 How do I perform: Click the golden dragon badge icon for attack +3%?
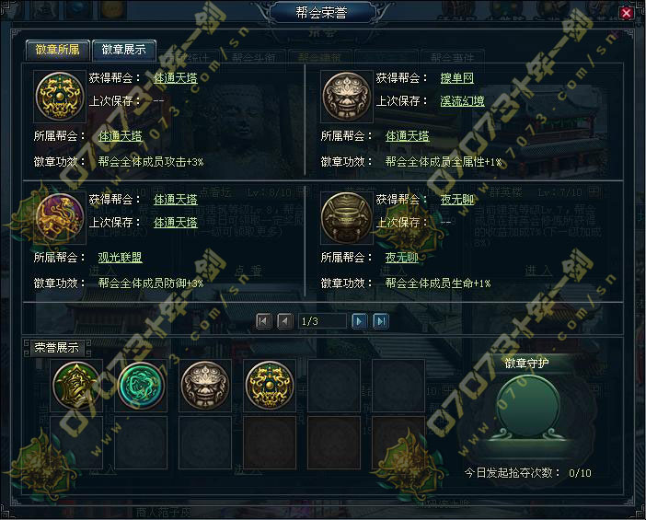[60, 97]
